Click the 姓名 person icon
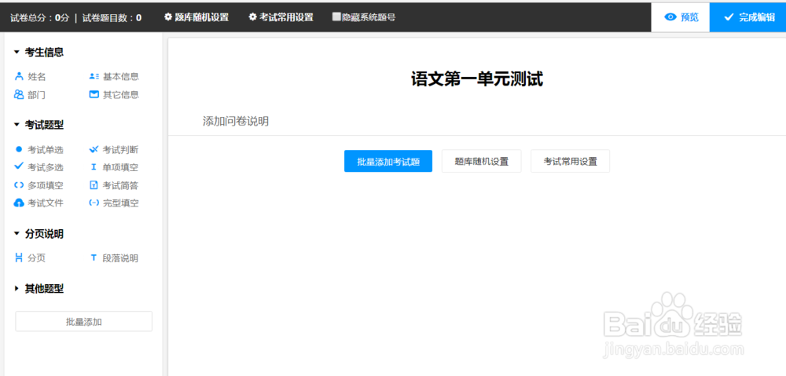The width and height of the screenshot is (786, 376). (19, 77)
